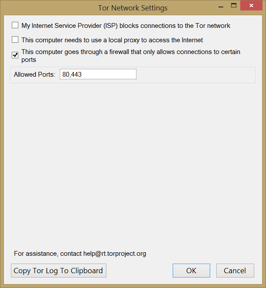Maximize the Tor Network Settings window
Screen dimensions: 266x288
click(x=233, y=6)
